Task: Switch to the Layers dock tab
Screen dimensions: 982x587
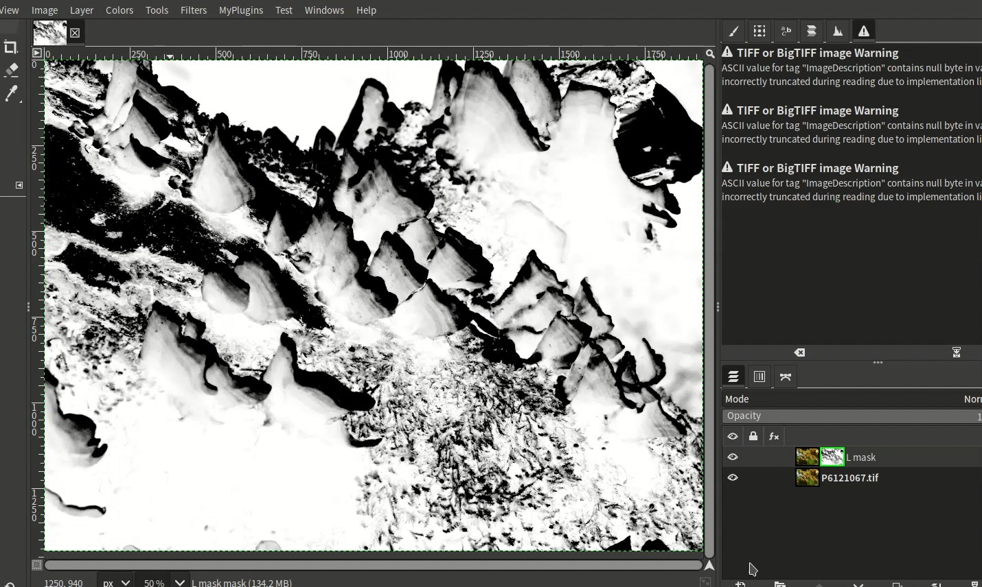Action: tap(733, 376)
